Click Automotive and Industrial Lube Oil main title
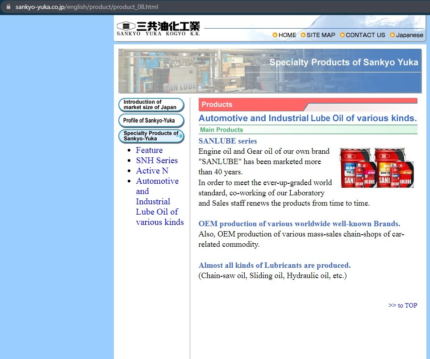Image resolution: width=430 pixels, height=359 pixels. pyautogui.click(x=308, y=118)
